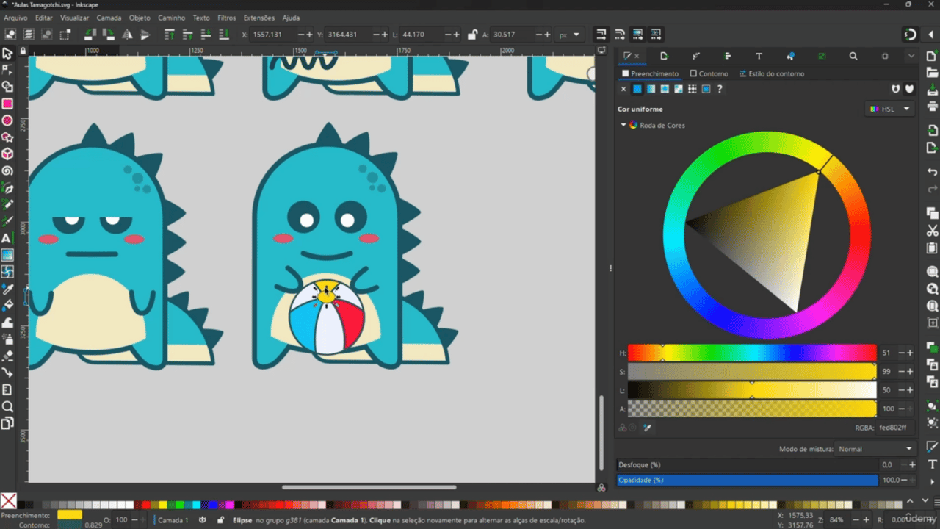This screenshot has width=940, height=529.
Task: Select the rectangle tool in toolbox
Action: [7, 104]
